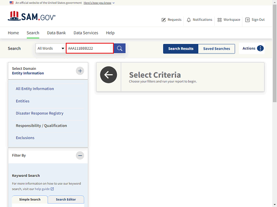Click the SAM.GOV logo
Image resolution: width=277 pixels, height=207 pixels.
point(32,16)
